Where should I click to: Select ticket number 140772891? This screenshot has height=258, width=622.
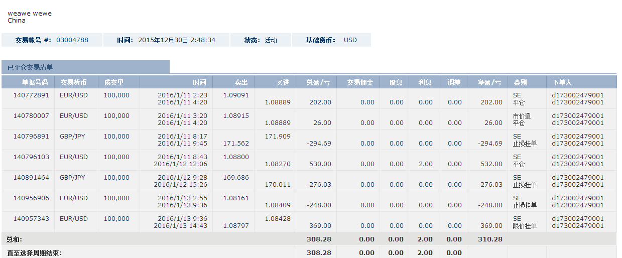point(31,95)
